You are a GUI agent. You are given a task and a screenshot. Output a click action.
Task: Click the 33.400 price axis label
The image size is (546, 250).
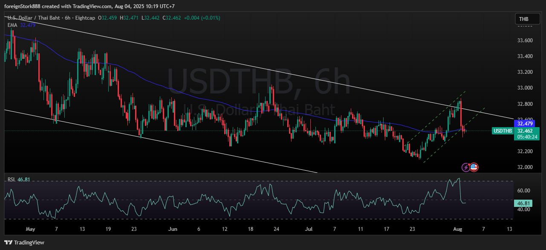tap(525, 56)
